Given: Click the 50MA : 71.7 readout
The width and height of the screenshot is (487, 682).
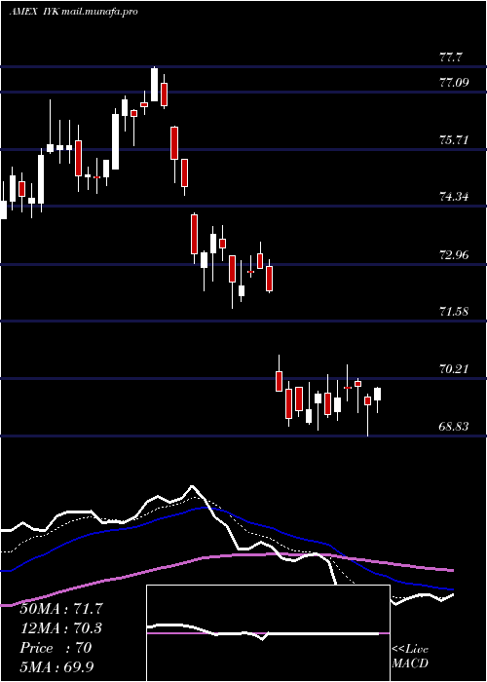Looking at the screenshot, I should pyautogui.click(x=62, y=609).
